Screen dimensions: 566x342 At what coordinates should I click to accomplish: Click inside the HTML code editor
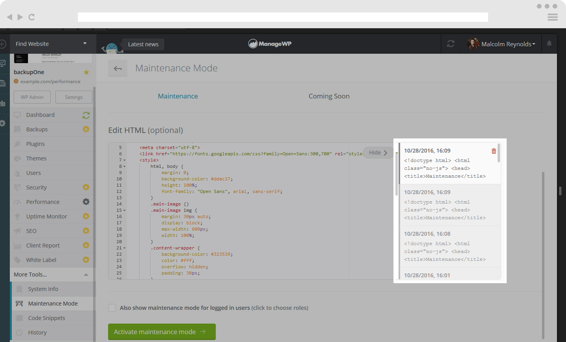click(x=252, y=212)
